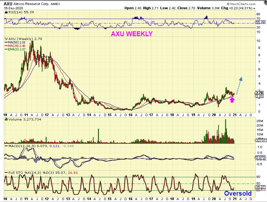The height and width of the screenshot is (202, 267).
Task: Click the Alexco Resource Corp. company name
Action: coord(31,4)
